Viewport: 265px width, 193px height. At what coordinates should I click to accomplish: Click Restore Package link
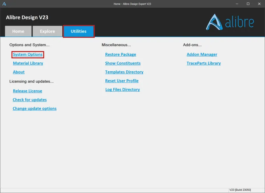point(121,54)
